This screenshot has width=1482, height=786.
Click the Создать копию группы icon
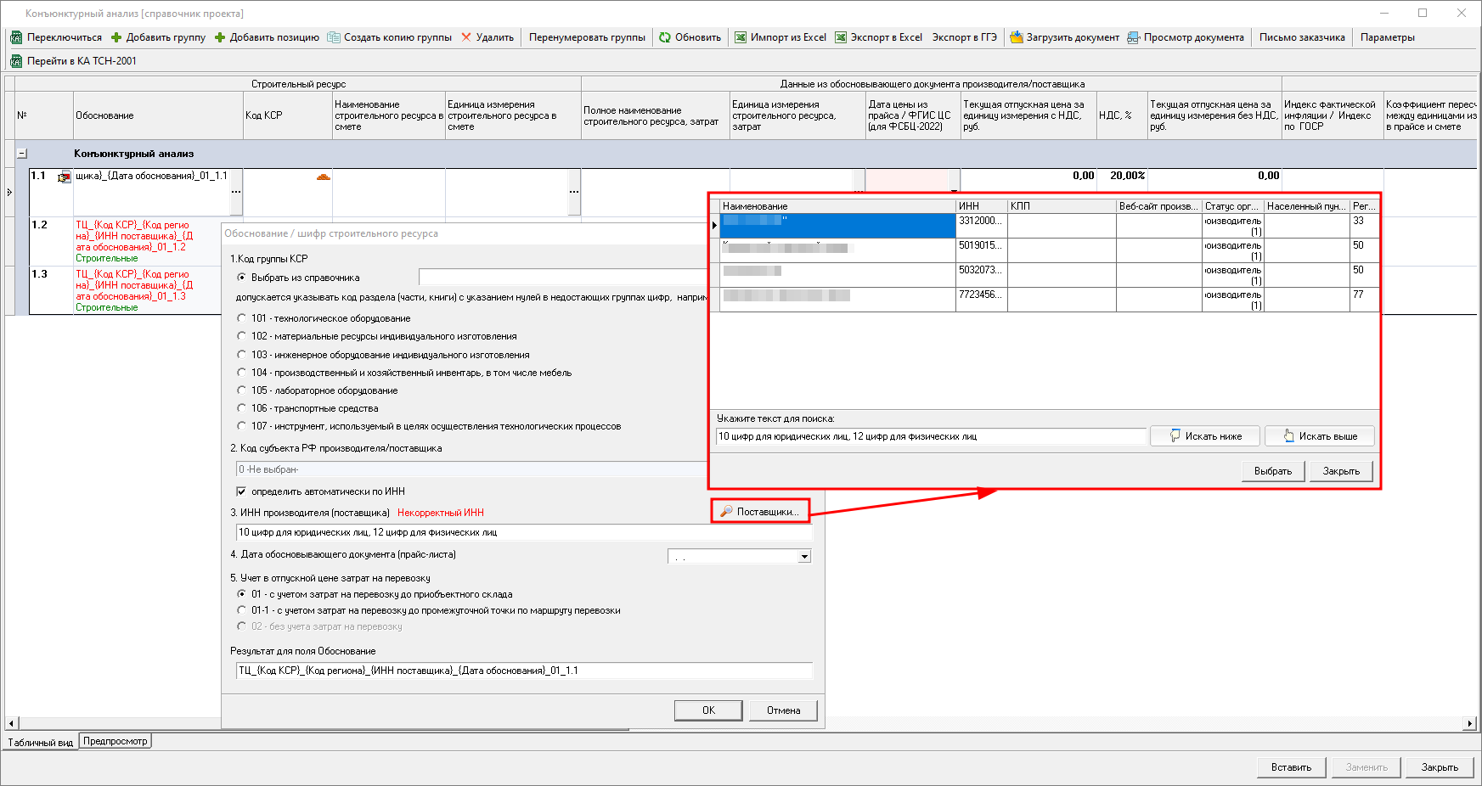click(x=334, y=37)
